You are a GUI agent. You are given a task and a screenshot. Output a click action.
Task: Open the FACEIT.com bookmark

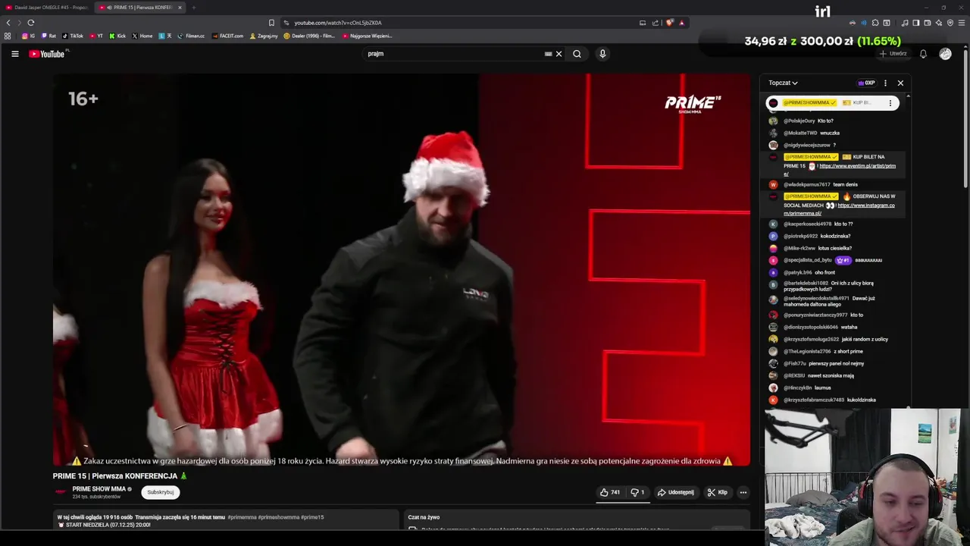click(x=228, y=36)
